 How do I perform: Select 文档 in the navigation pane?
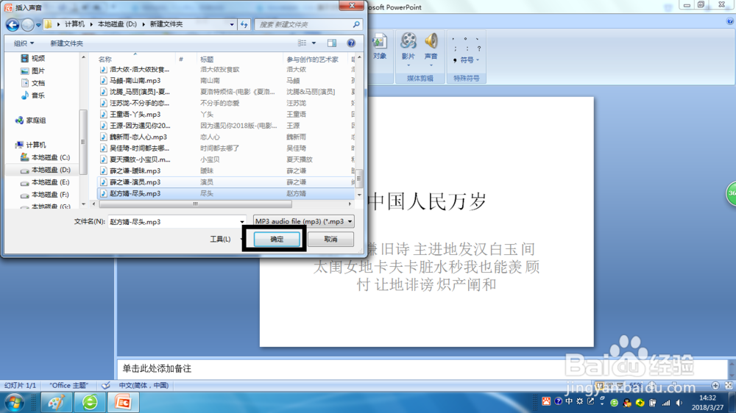pos(33,83)
